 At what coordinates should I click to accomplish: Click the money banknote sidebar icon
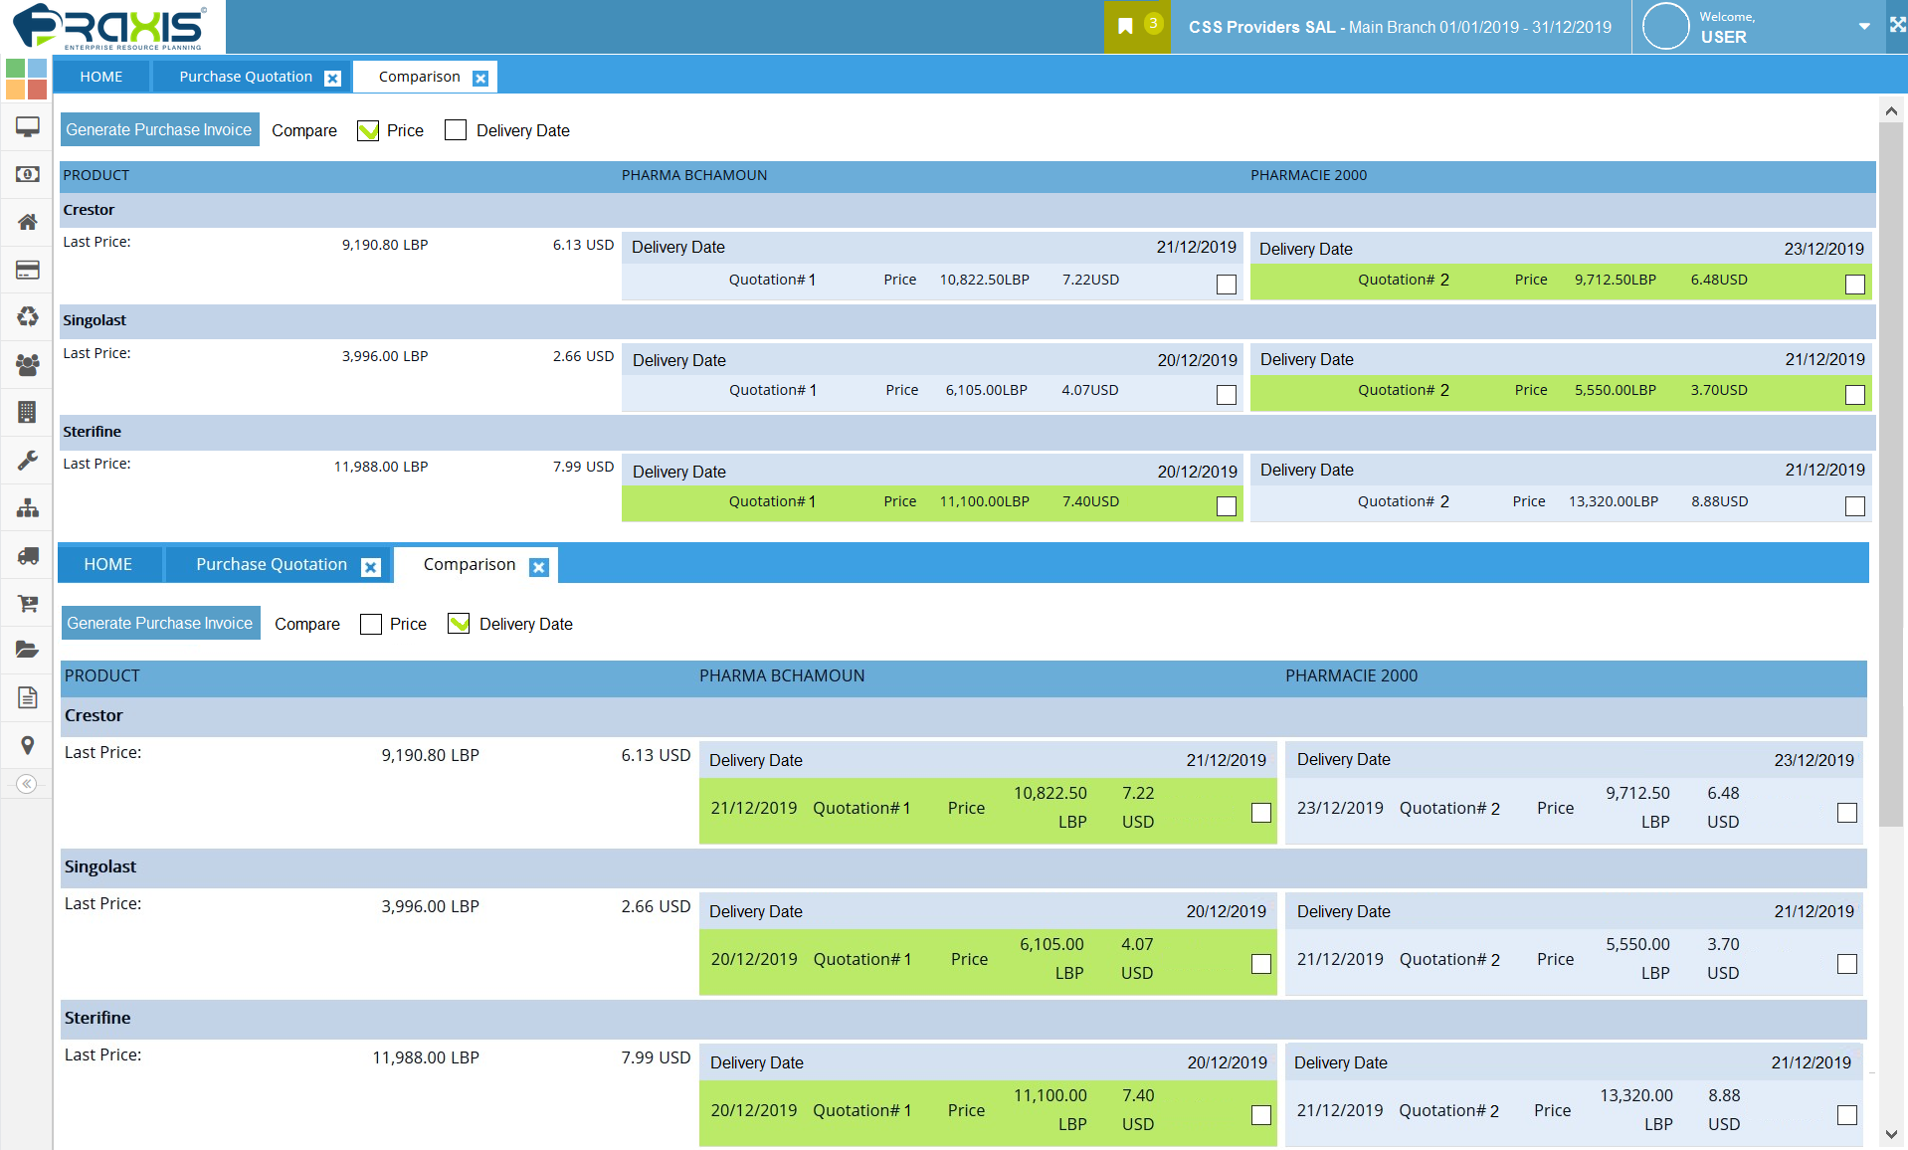(x=27, y=174)
